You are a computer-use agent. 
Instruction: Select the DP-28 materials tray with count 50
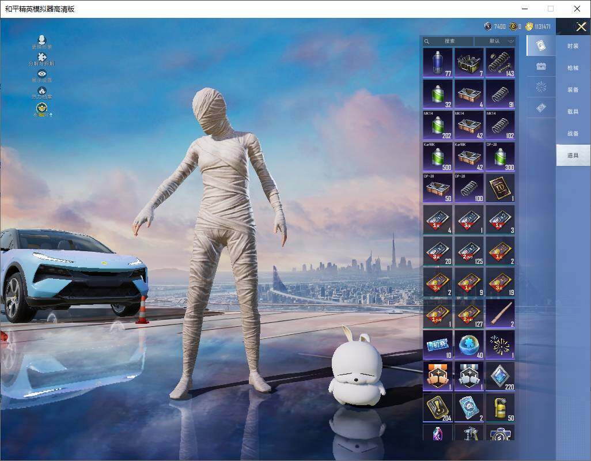point(438,188)
